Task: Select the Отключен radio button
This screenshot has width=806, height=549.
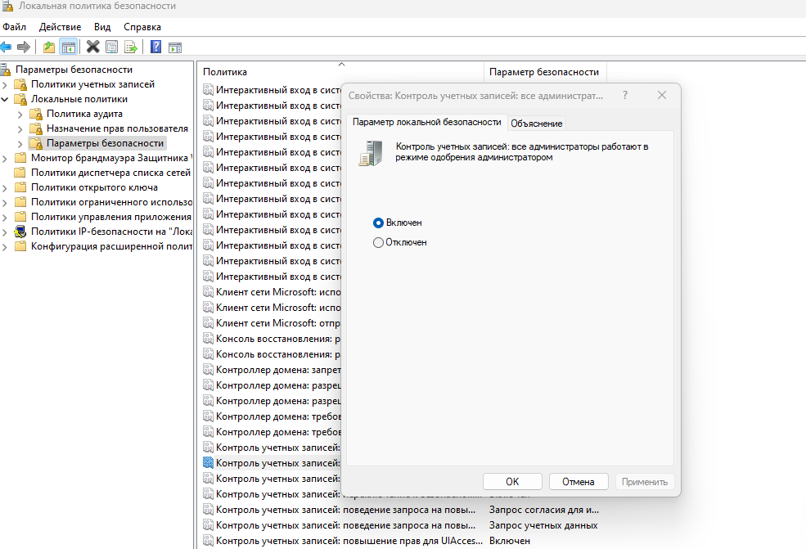Action: [378, 242]
